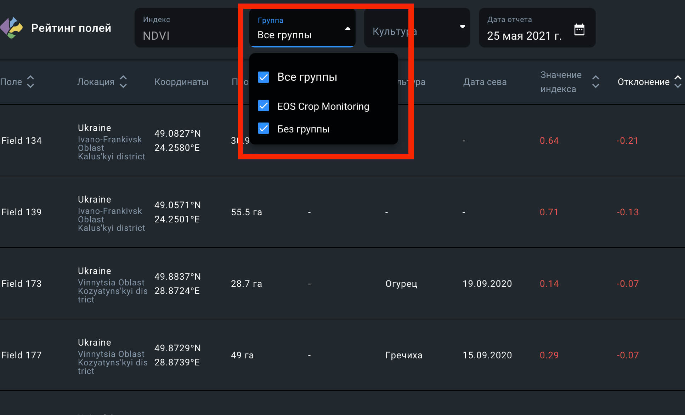The image size is (685, 415).
Task: Uncheck the Все группы checkbox
Action: tap(264, 77)
